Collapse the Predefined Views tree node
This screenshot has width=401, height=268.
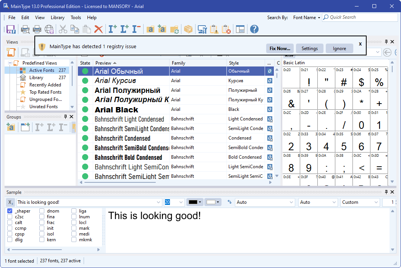click(10, 63)
